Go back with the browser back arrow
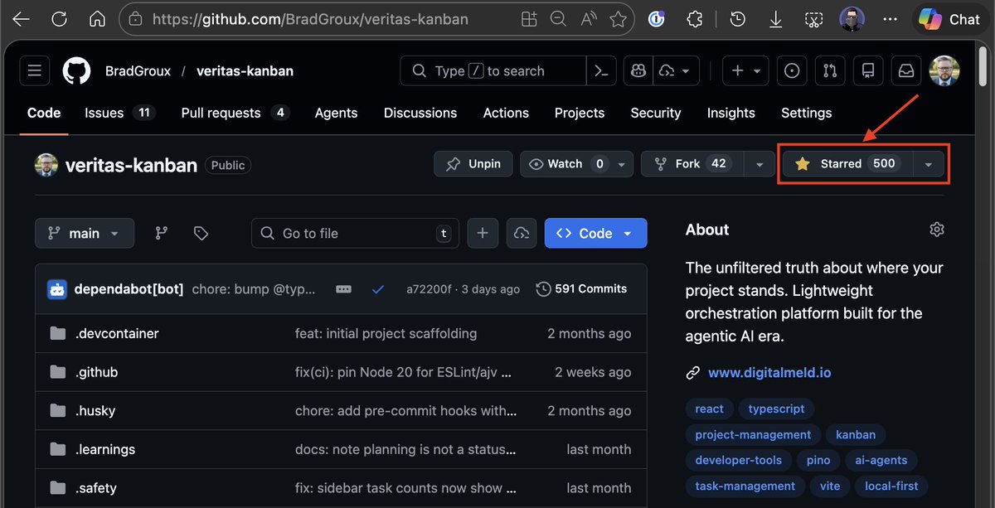Viewport: 995px width, 508px height. [x=21, y=19]
